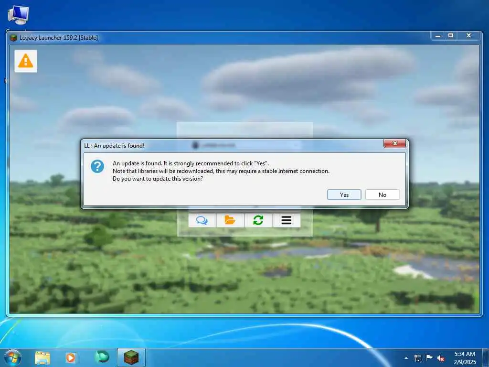Select the Legacy Launcher grass block taskbar icon
The width and height of the screenshot is (489, 367).
pos(131,357)
